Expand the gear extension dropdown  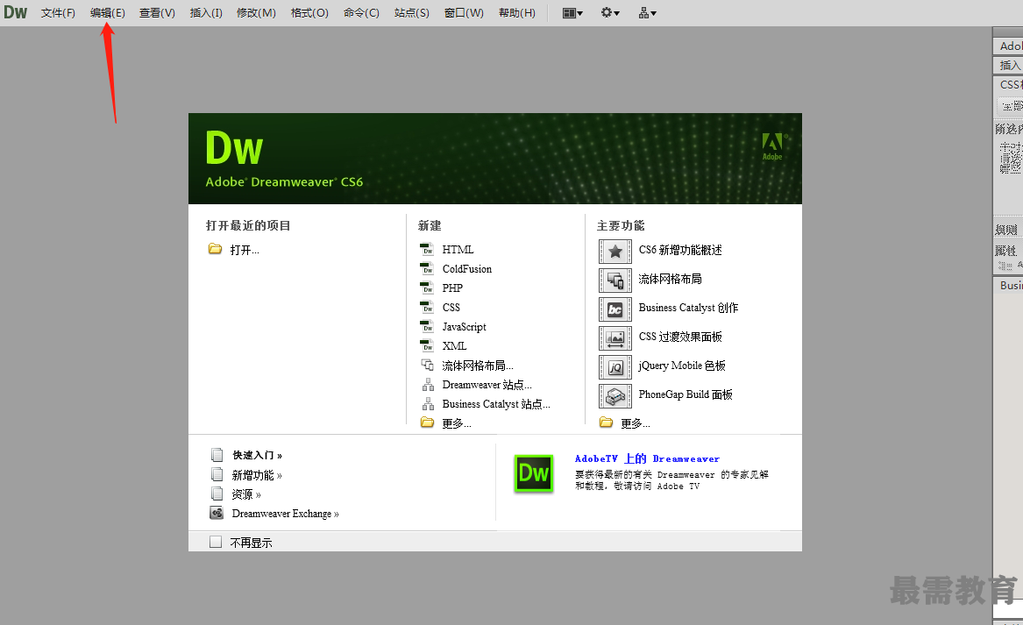(610, 13)
